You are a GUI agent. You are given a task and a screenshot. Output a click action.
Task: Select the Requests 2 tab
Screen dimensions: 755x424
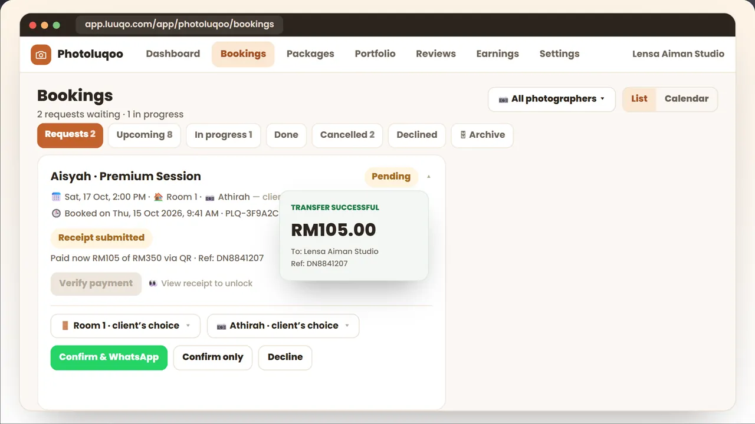[70, 135]
